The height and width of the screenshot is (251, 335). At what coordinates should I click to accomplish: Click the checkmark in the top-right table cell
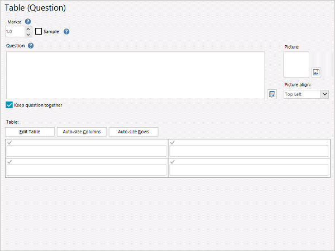[x=173, y=143]
